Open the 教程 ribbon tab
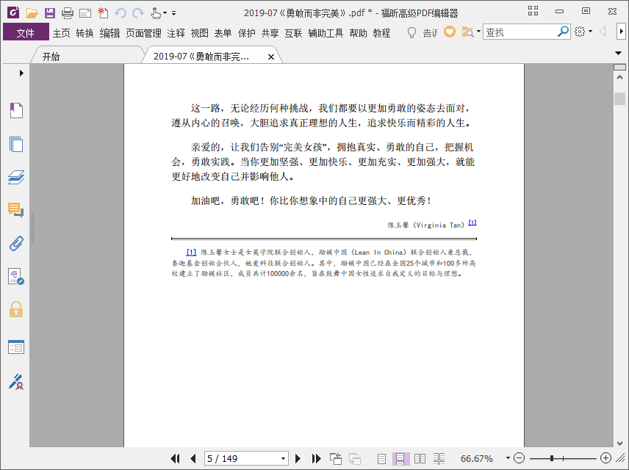This screenshot has width=629, height=470. coord(381,33)
